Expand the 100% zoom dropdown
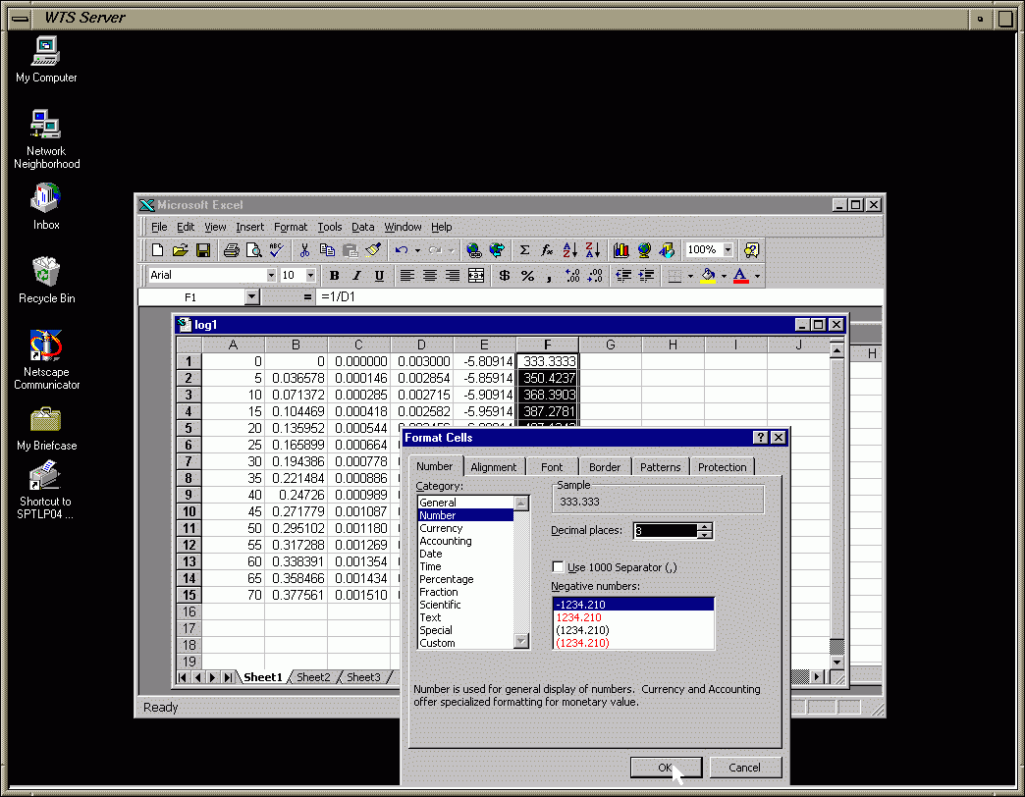 tap(728, 250)
